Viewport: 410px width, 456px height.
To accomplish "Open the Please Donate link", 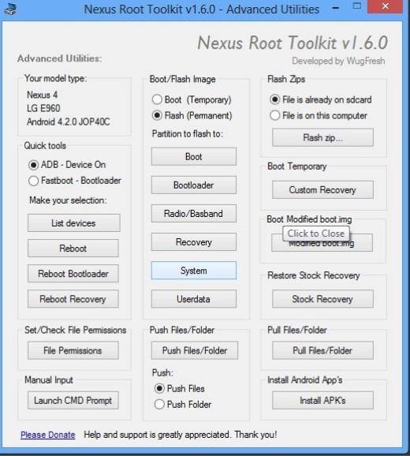I will click(47, 435).
